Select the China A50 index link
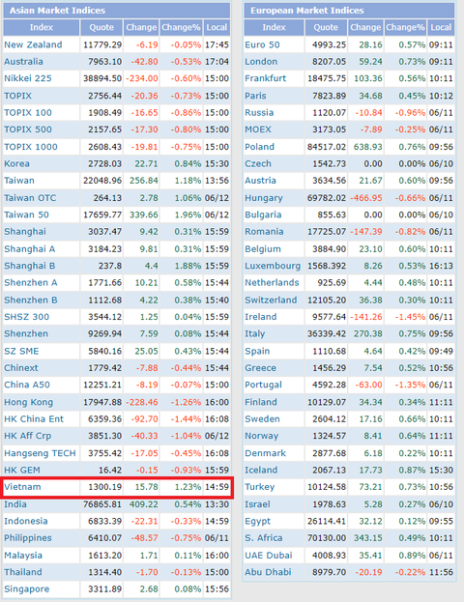Screen dimensions: 464x602 (27, 385)
